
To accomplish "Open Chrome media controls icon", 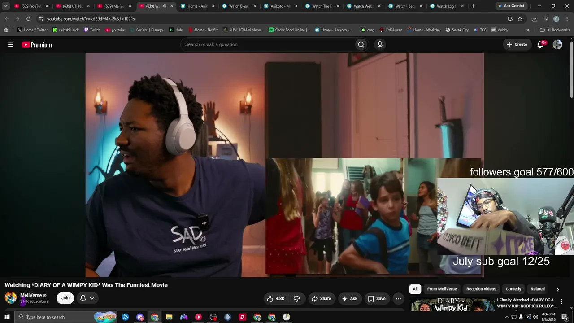I will [x=545, y=19].
